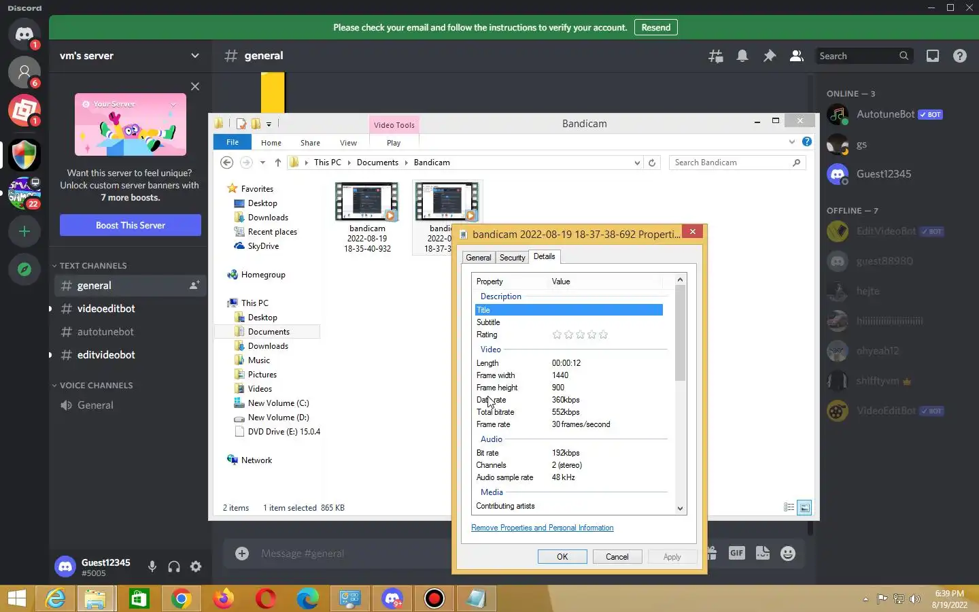Click Resend verification email button

656,27
